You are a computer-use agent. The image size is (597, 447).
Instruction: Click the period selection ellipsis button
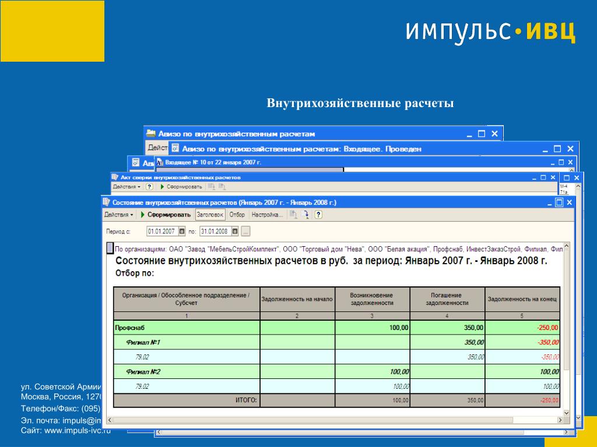point(246,231)
